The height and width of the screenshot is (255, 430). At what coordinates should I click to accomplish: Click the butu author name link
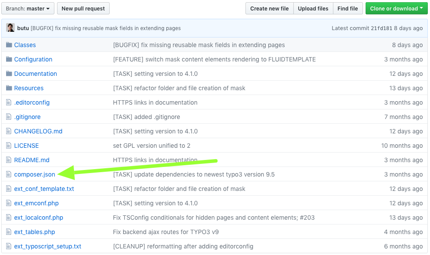(23, 28)
